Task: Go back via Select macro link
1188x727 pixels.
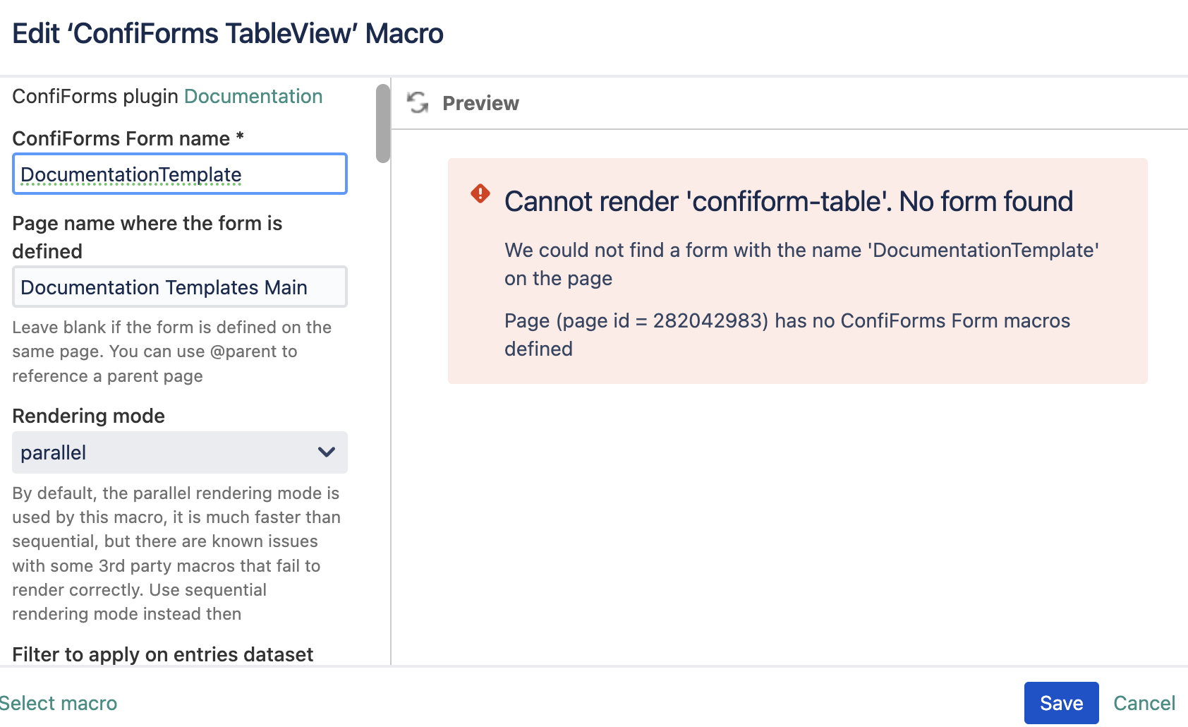Action: 59,703
